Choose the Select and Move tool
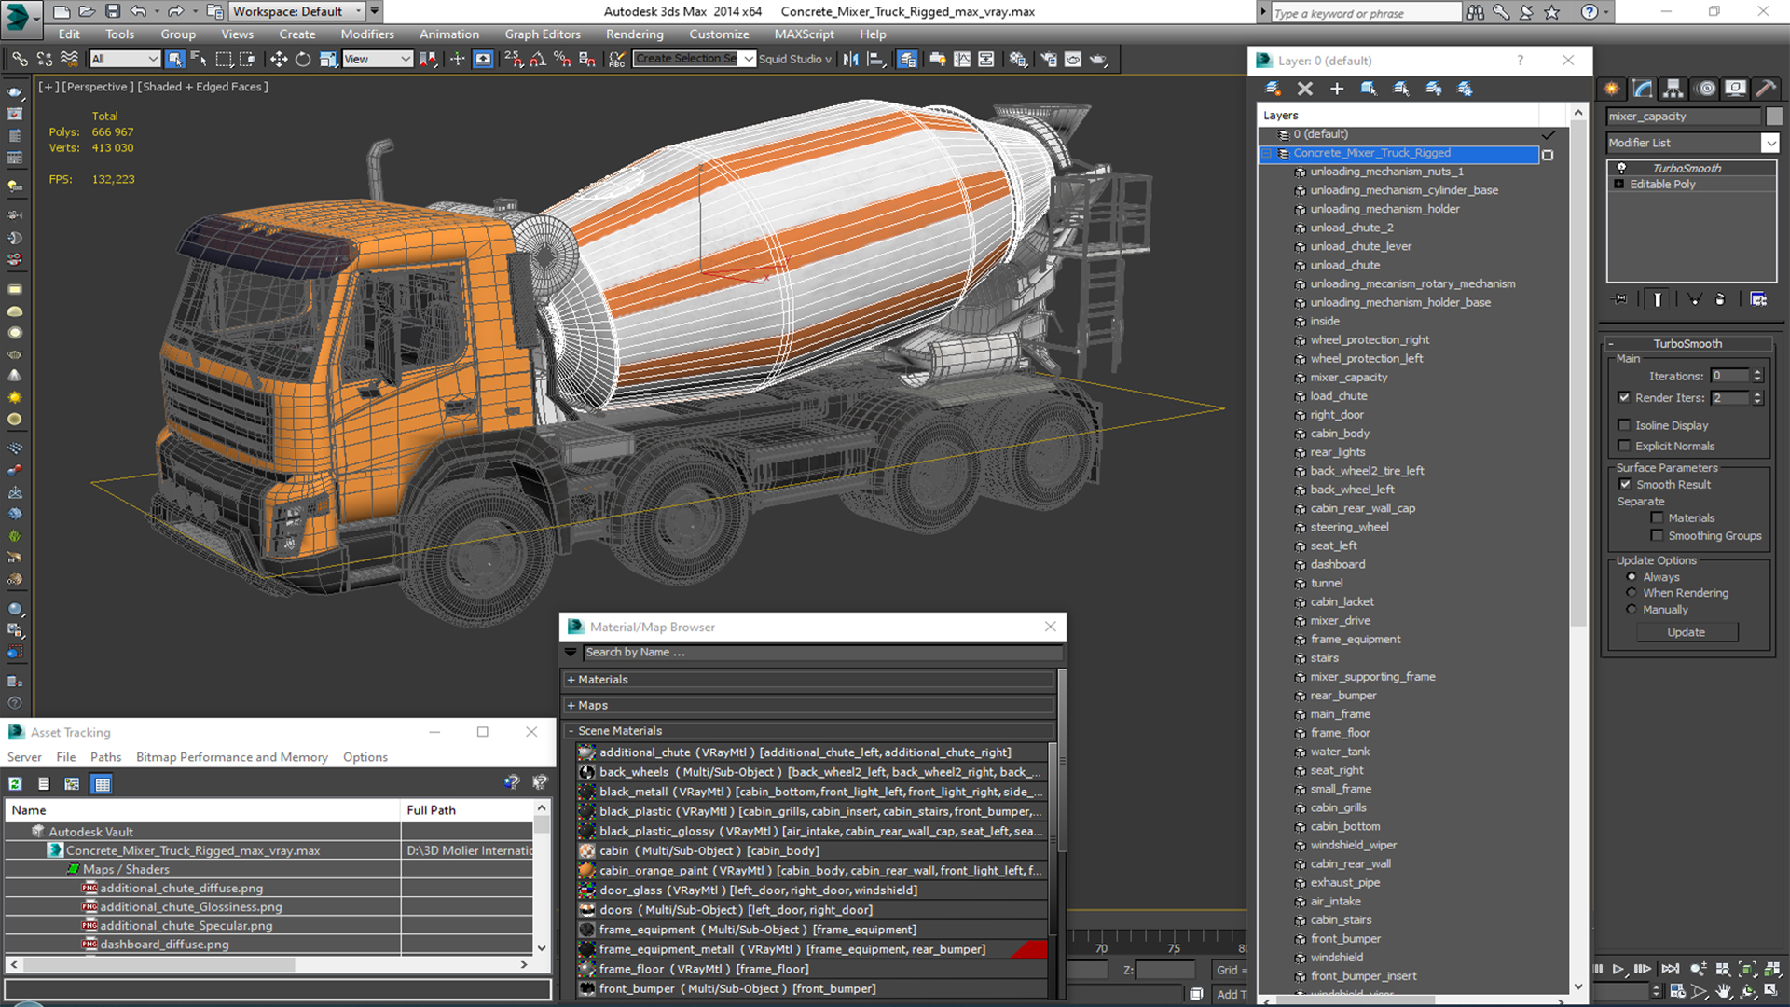 (x=278, y=59)
